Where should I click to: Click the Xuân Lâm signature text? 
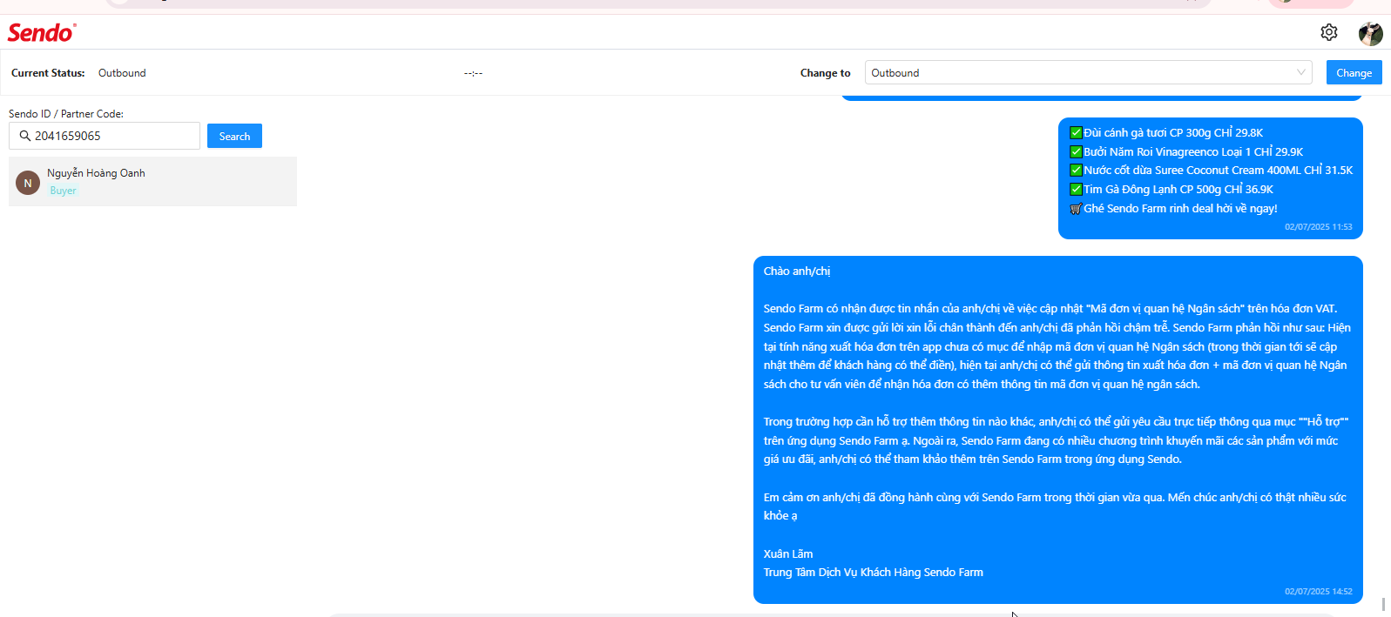pyautogui.click(x=788, y=553)
